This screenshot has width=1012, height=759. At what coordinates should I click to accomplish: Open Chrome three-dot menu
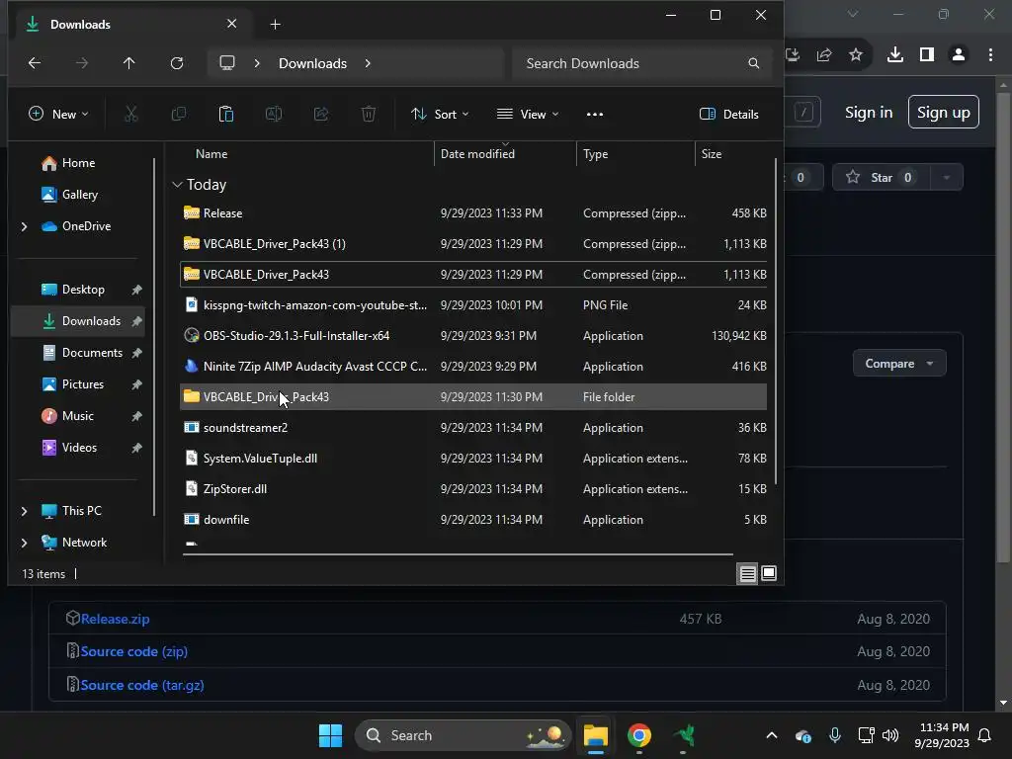(990, 55)
